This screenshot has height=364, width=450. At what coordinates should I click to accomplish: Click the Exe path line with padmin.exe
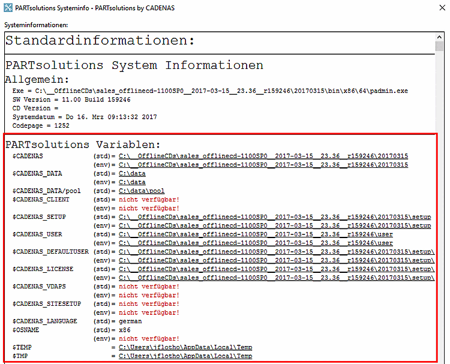click(210, 91)
